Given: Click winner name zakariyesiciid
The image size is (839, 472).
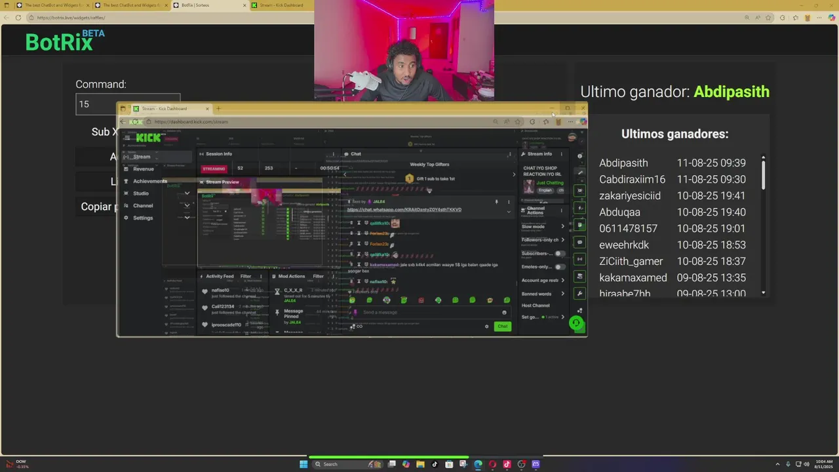Looking at the screenshot, I should 630,195.
